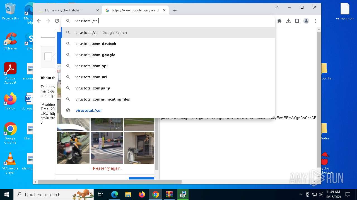Viewport: 357px width, 200px height.
Task: Click the taskbar search box
Action: coord(54,194)
